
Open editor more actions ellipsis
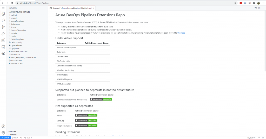pos(263,8)
